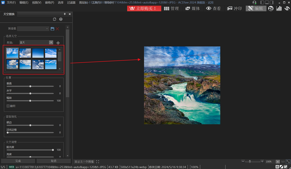Open the 文件(F) menu

click(11, 3)
